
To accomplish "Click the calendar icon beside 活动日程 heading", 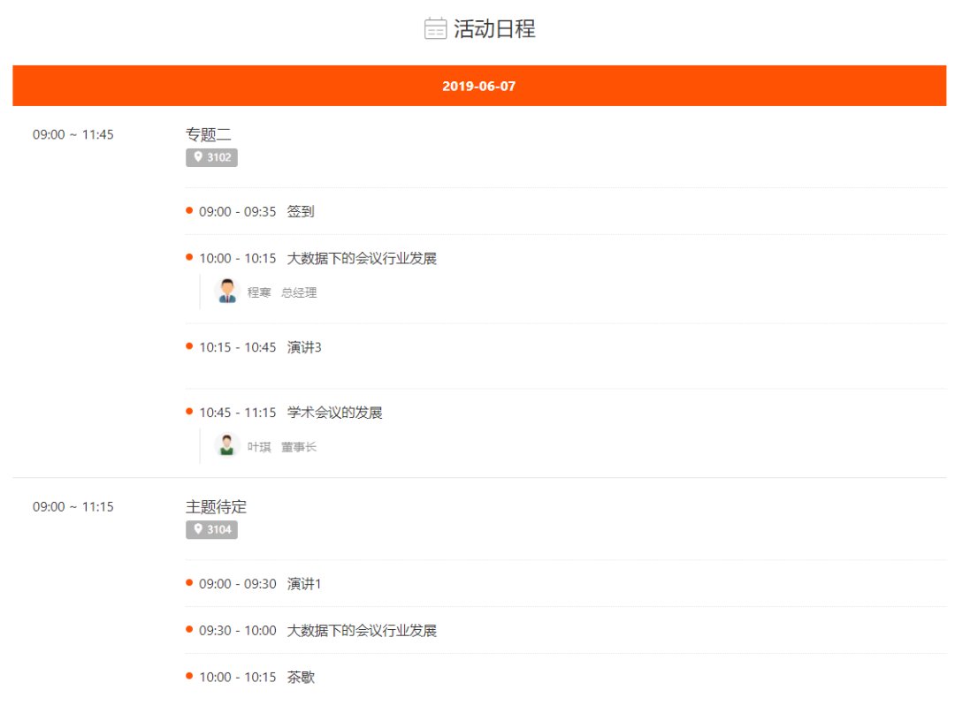I will tap(434, 28).
